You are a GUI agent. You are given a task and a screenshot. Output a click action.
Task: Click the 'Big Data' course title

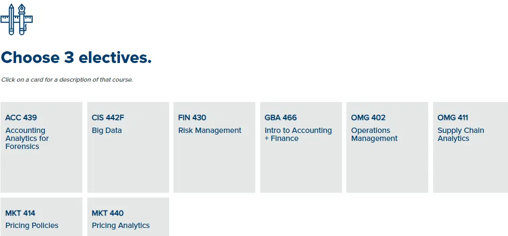coord(107,131)
